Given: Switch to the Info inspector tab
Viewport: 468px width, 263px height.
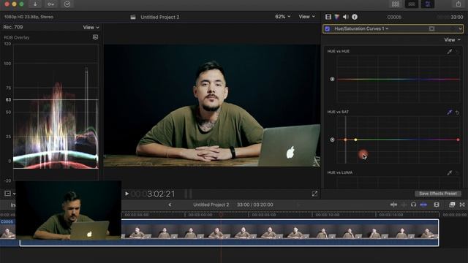Looking at the screenshot, I should coord(355,17).
